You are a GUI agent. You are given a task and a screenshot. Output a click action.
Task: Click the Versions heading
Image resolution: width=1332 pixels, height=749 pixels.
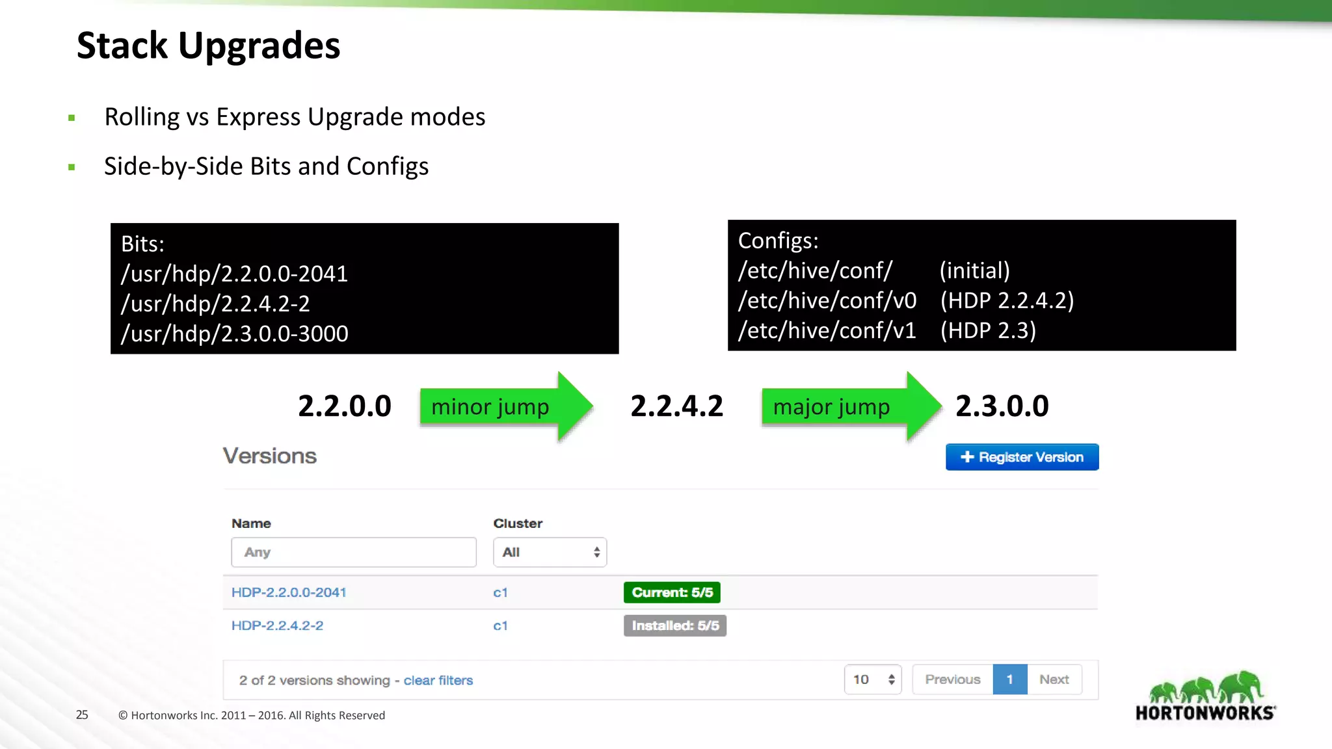tap(270, 456)
